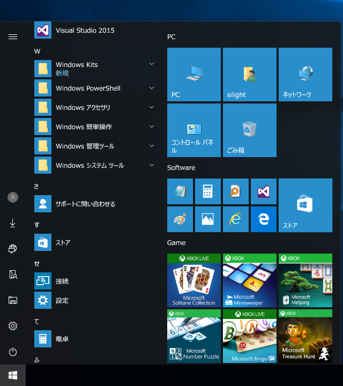Open the Microsoft Edge small tile
The image size is (343, 386).
point(264,219)
